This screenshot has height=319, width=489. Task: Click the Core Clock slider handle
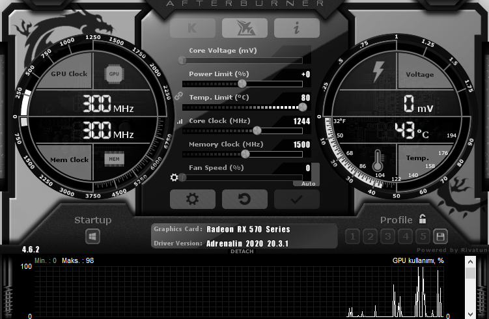pyautogui.click(x=257, y=130)
